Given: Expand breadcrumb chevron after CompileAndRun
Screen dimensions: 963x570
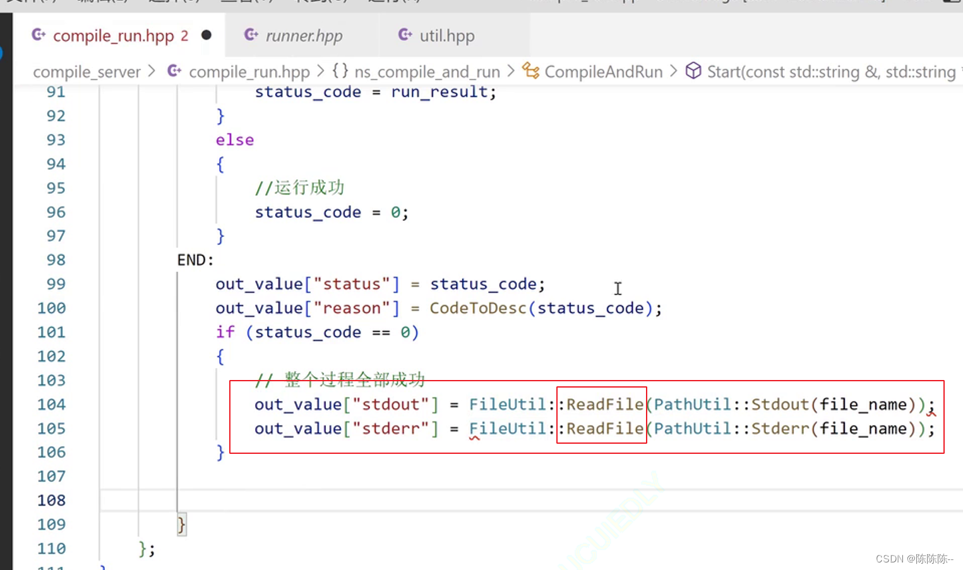Looking at the screenshot, I should tap(674, 71).
